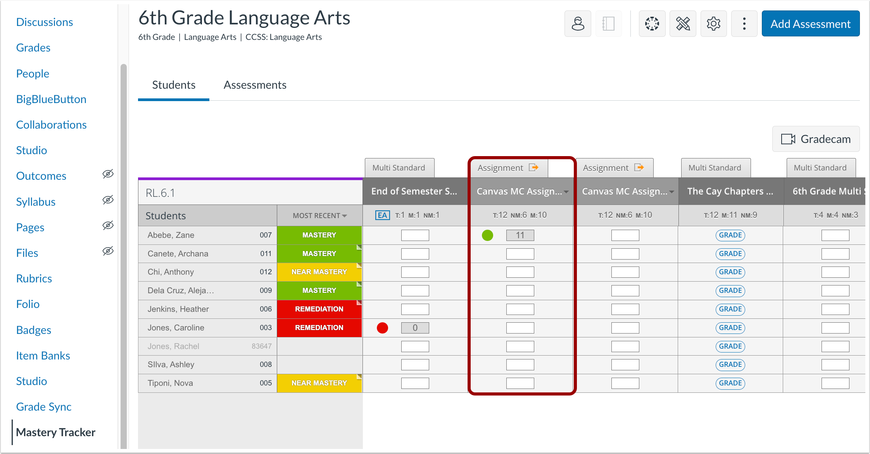Open the pencil-and-ruler tools icon
The height and width of the screenshot is (454, 870).
[683, 24]
